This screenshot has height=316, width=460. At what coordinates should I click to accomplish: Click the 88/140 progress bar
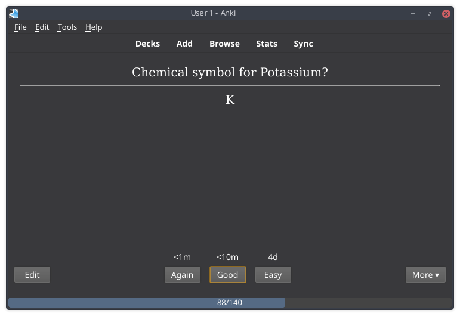[x=230, y=302]
